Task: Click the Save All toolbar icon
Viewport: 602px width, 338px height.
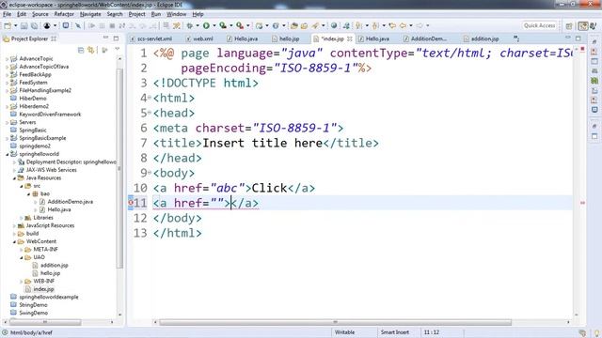Action: (x=34, y=25)
